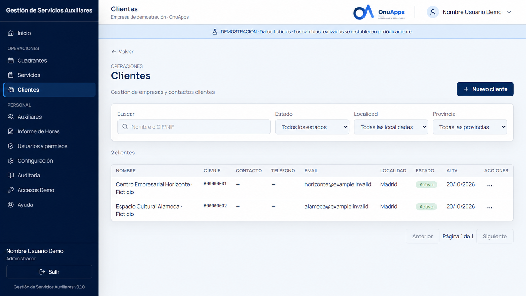Screen dimensions: 526x296
Task: Open Servicios section
Action: (x=49, y=75)
